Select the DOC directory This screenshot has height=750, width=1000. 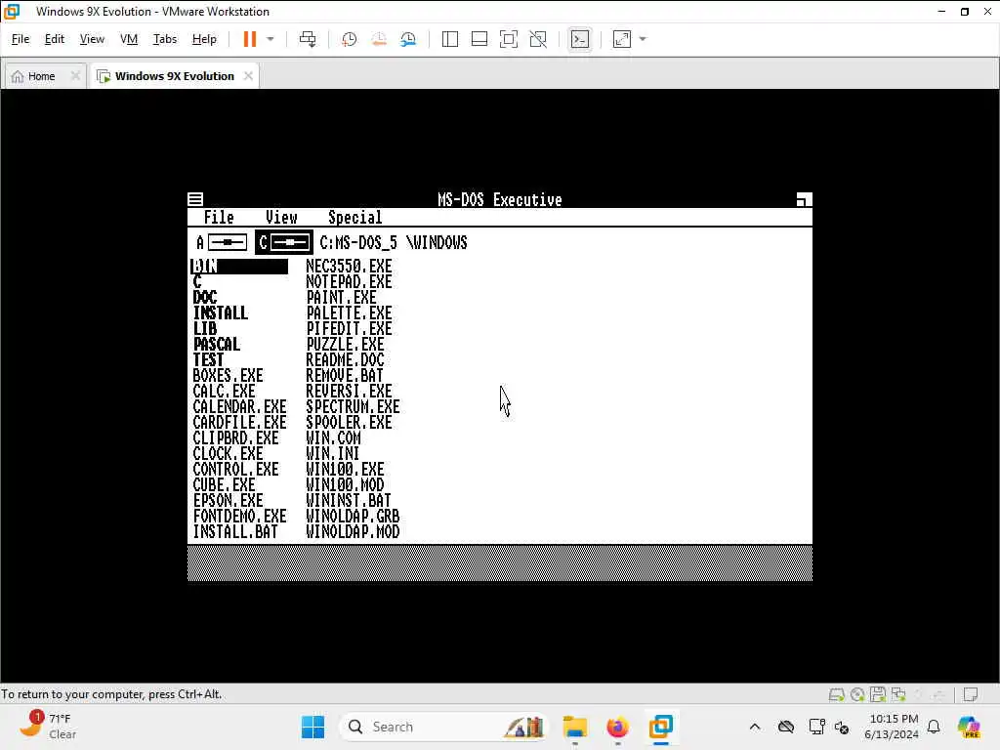205,297
